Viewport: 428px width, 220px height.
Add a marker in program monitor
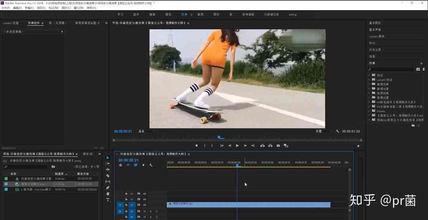197,146
